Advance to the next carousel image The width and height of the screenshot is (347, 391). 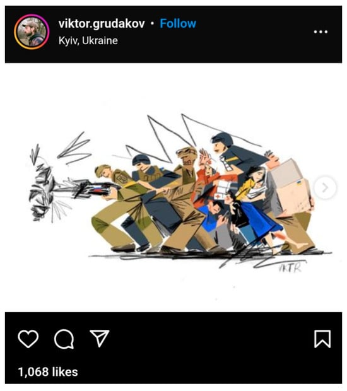tap(324, 187)
